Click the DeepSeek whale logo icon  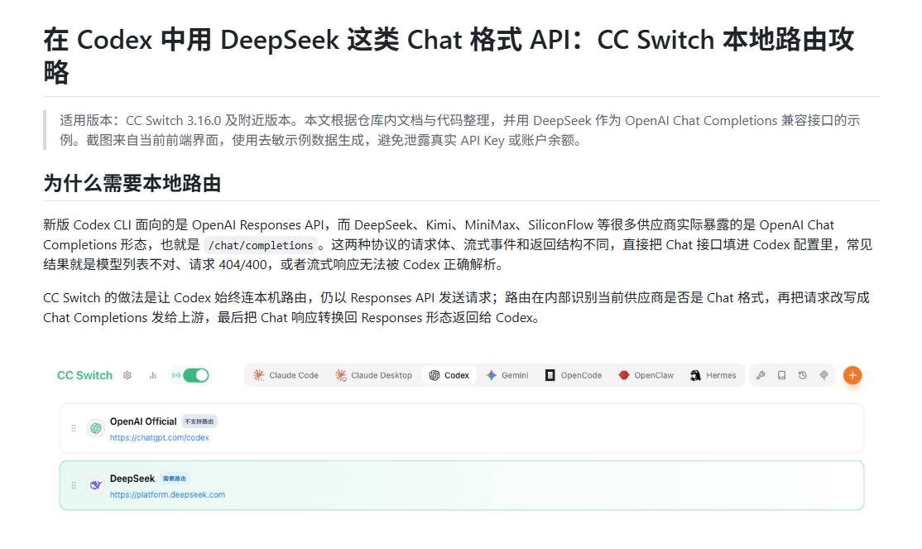pos(96,485)
